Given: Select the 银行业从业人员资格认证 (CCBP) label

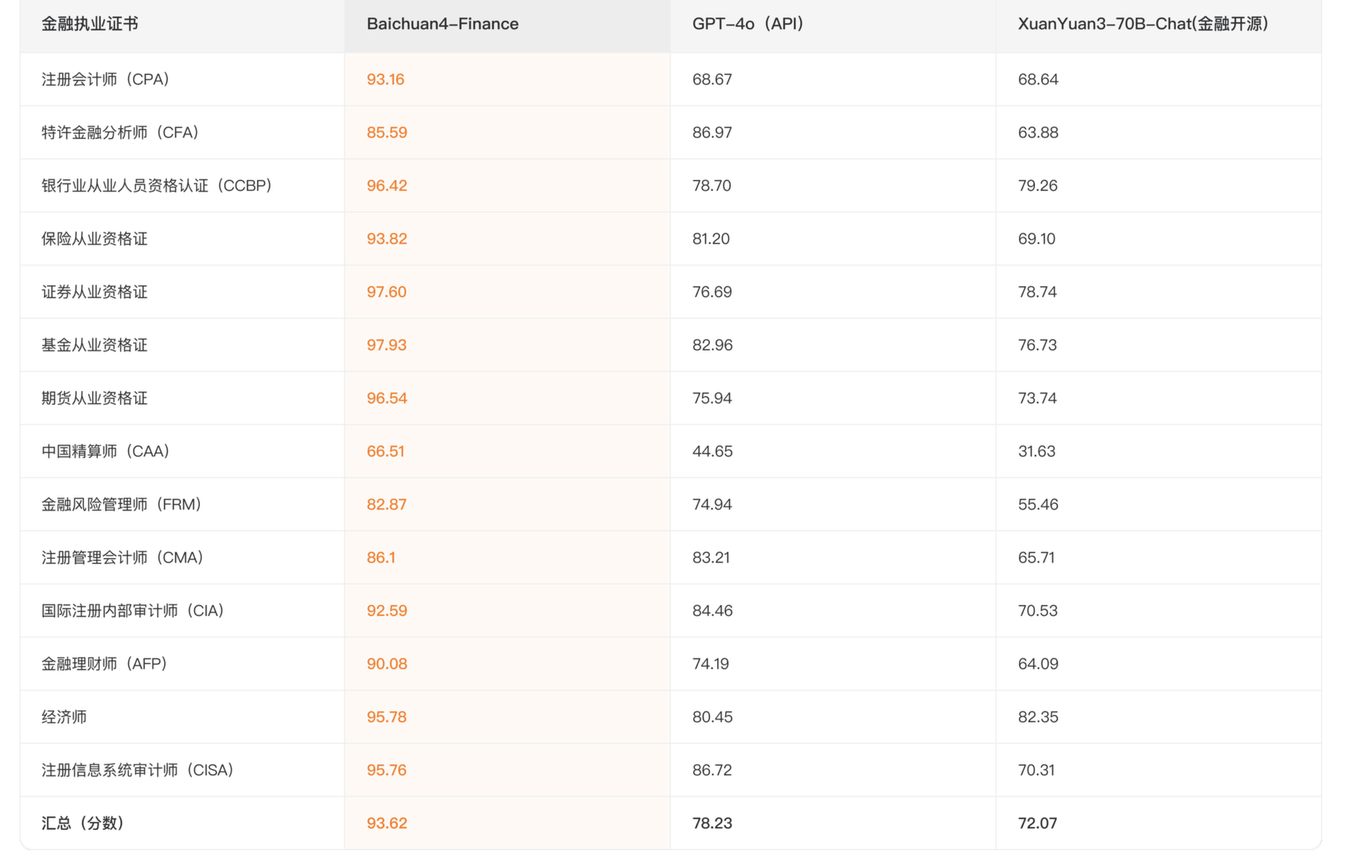Looking at the screenshot, I should tap(156, 185).
